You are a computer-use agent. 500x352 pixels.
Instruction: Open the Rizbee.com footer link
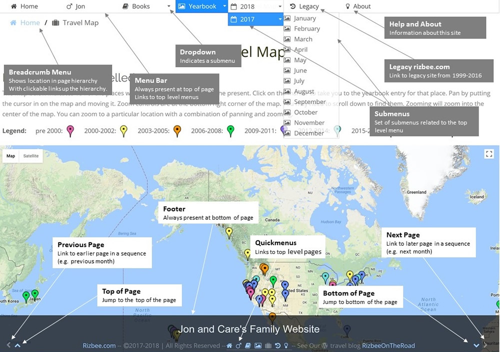pos(99,345)
